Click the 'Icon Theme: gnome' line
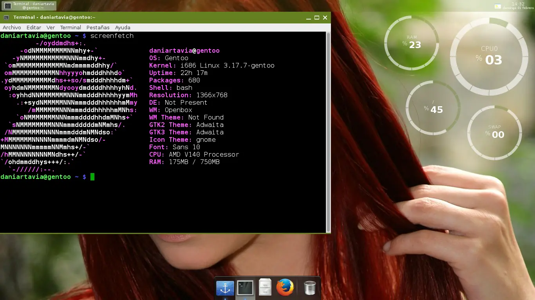The image size is (535, 300). [183, 139]
